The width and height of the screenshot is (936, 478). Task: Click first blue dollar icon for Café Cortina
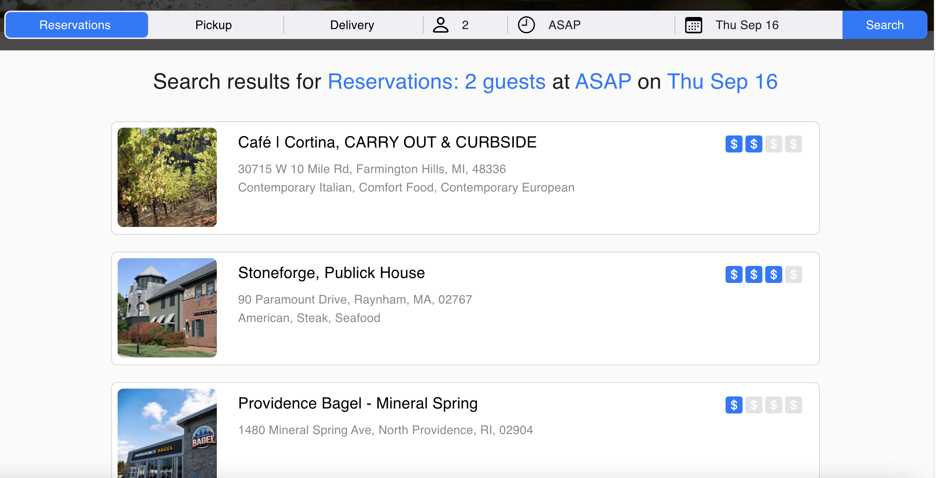pos(734,144)
